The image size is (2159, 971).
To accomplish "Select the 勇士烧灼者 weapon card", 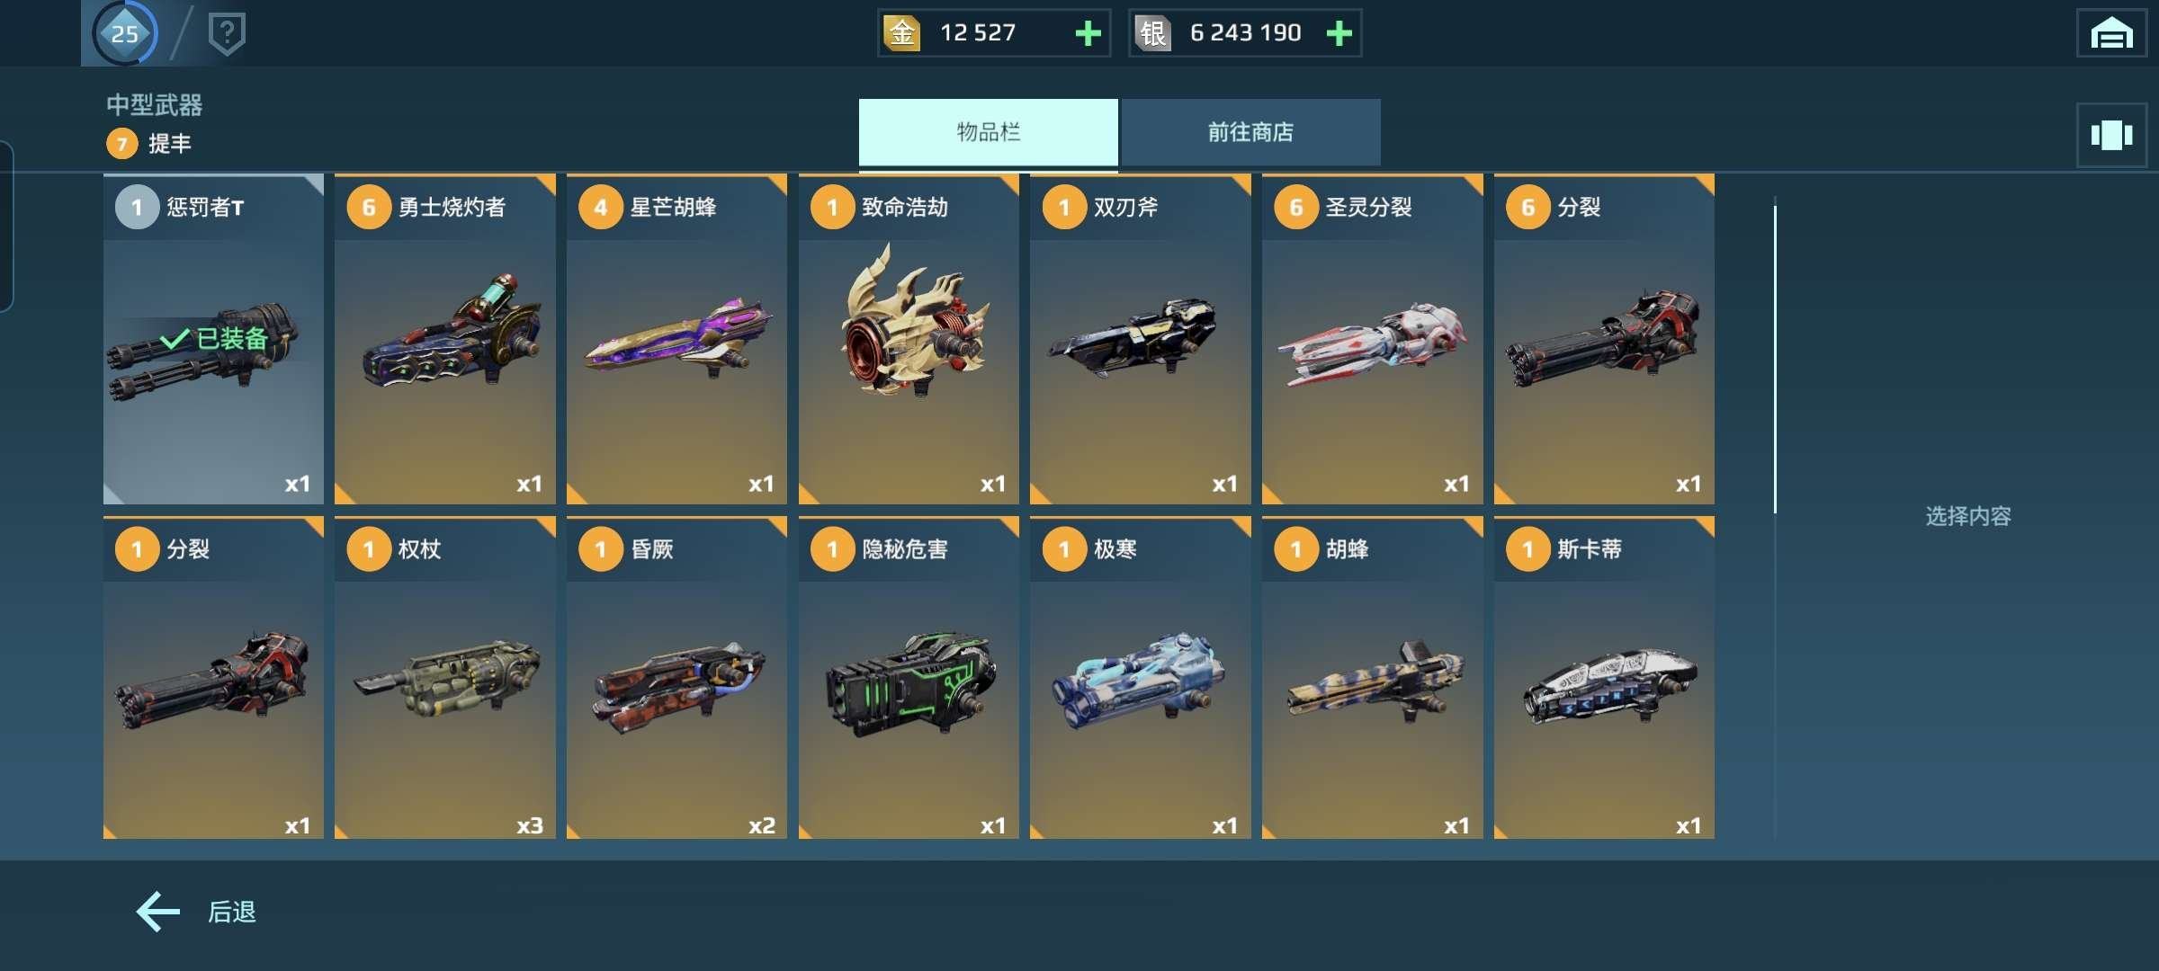I will [445, 339].
